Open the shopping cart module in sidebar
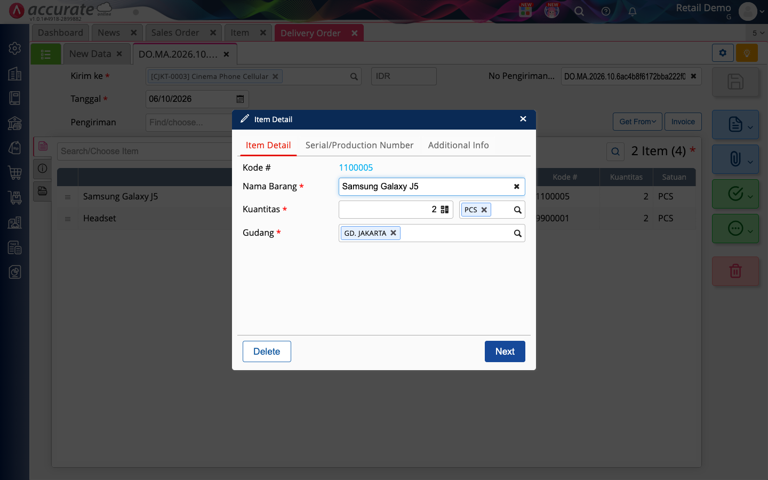The height and width of the screenshot is (480, 768). [x=15, y=172]
